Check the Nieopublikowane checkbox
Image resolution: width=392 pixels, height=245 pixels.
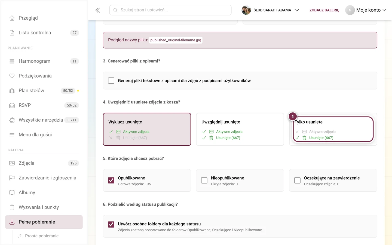click(x=204, y=180)
